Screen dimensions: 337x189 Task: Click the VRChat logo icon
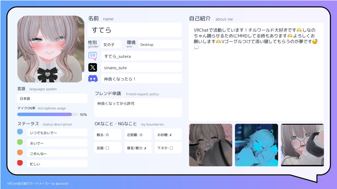[x=93, y=56]
